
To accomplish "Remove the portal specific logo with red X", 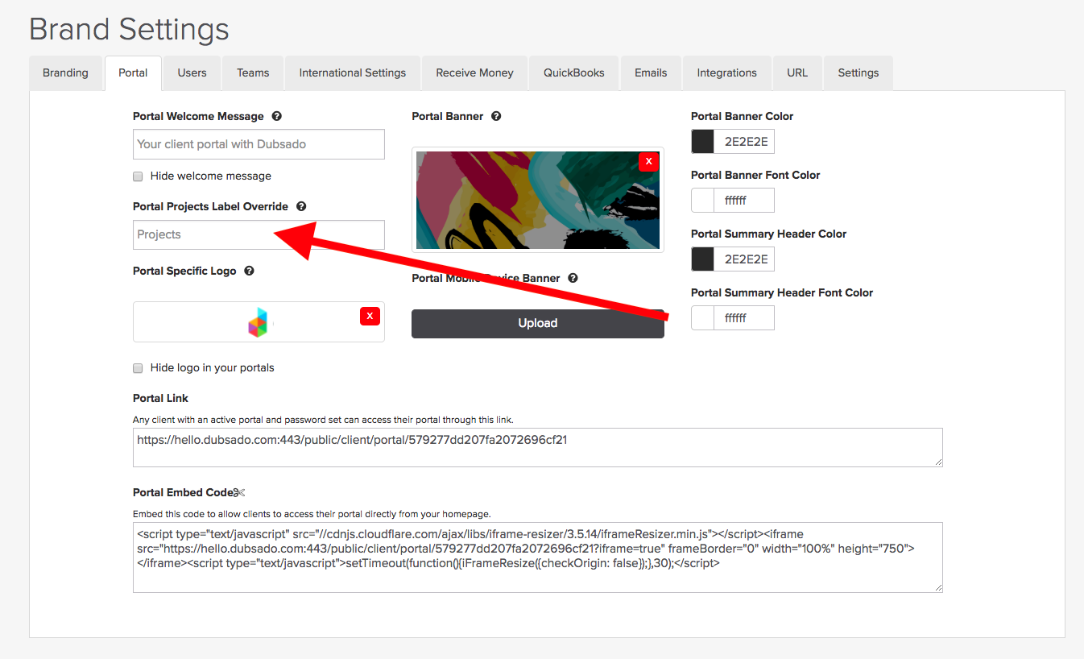I will coord(370,316).
